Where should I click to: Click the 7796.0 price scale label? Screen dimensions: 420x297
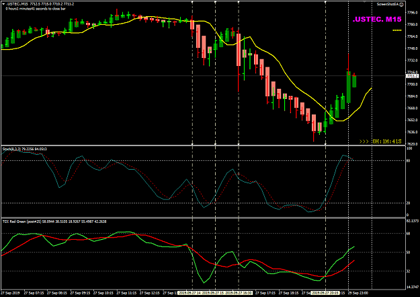(x=412, y=12)
